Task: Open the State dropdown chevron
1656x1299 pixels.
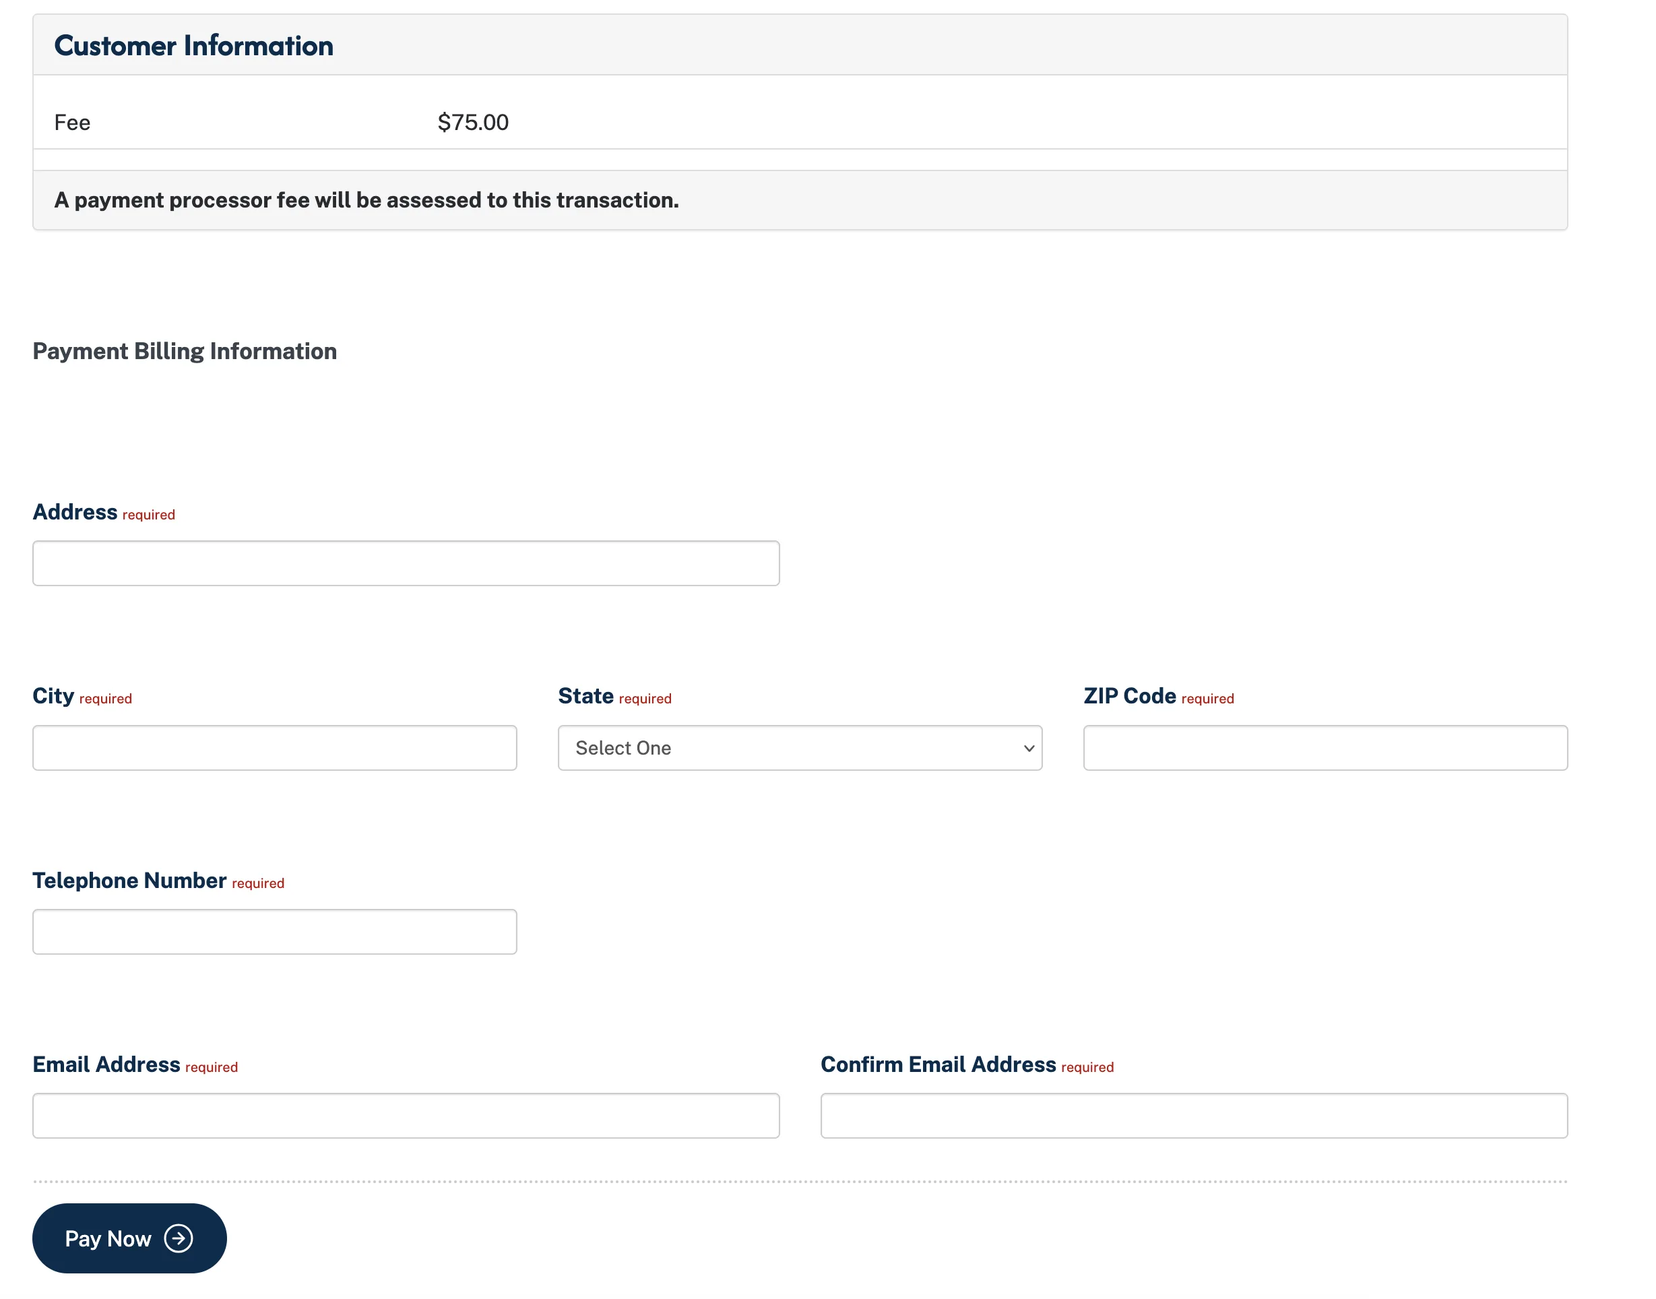Action: (x=1028, y=749)
